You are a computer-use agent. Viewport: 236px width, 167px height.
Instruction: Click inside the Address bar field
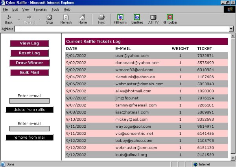point(122,29)
